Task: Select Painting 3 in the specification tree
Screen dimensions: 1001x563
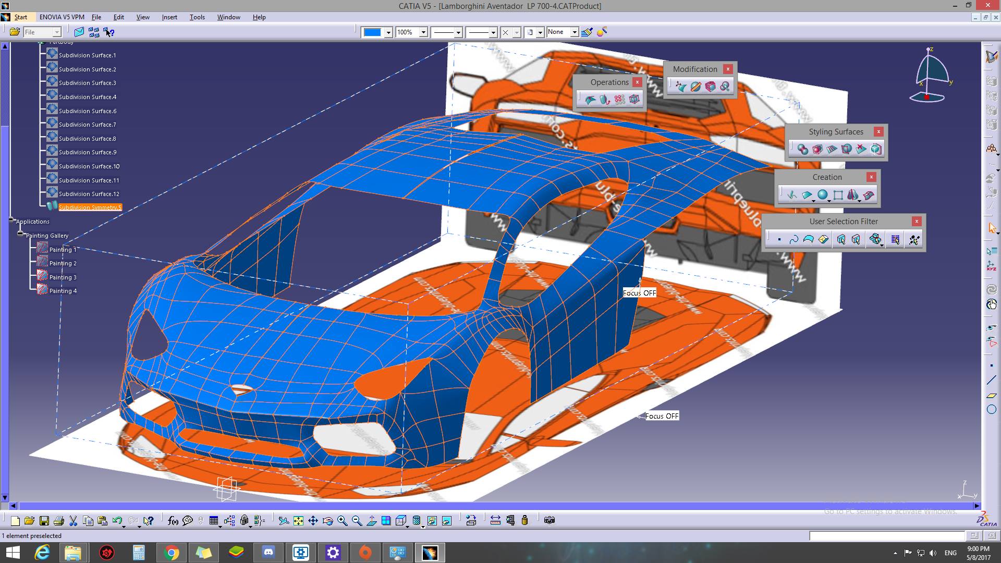Action: pos(63,277)
